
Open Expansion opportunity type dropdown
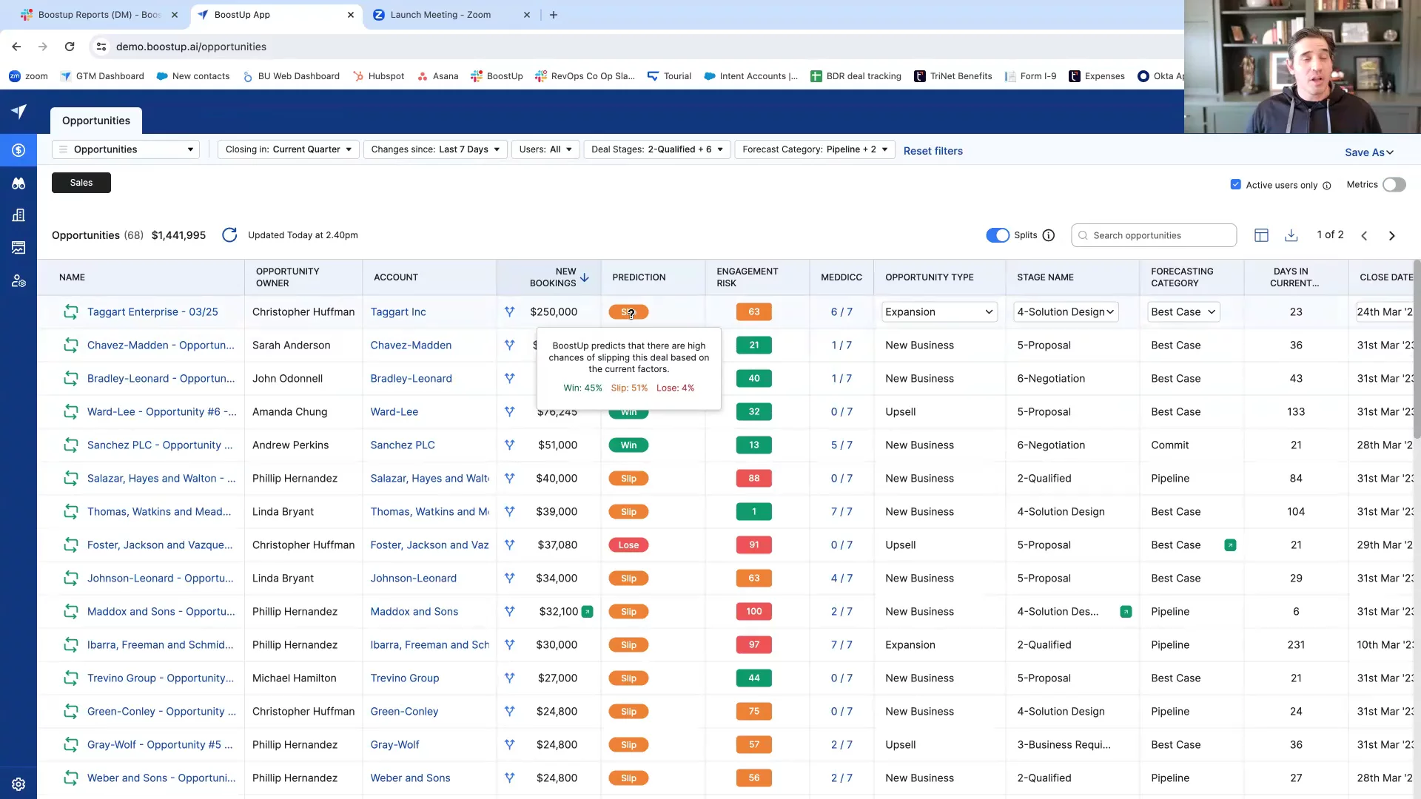pyautogui.click(x=938, y=312)
